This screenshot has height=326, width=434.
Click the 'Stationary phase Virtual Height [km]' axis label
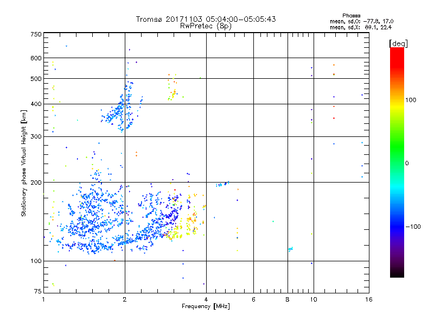click(x=24, y=164)
